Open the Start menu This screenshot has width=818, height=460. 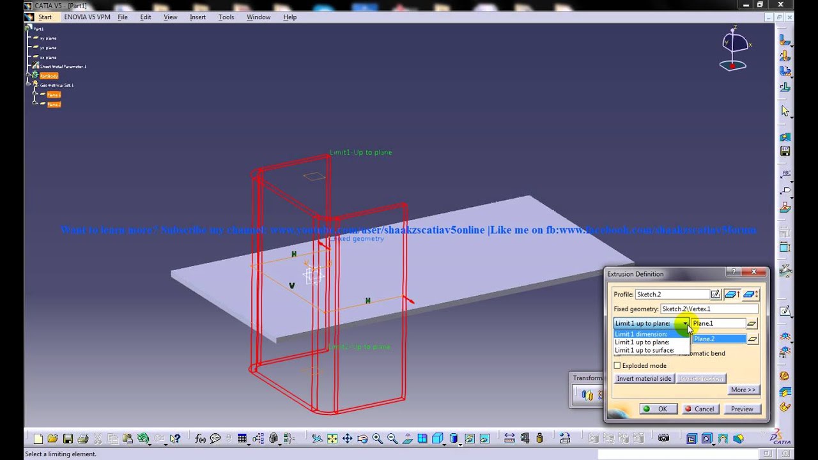(45, 17)
